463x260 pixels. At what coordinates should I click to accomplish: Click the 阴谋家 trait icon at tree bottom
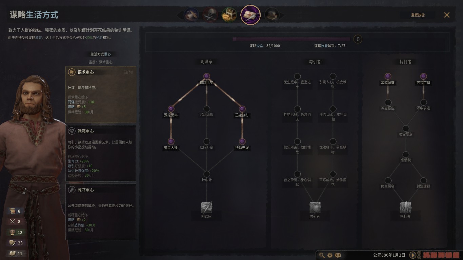206,207
